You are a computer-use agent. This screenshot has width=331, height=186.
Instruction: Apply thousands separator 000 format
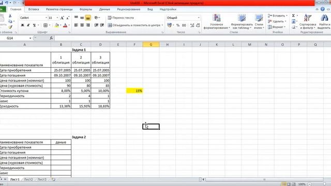coord(184,25)
